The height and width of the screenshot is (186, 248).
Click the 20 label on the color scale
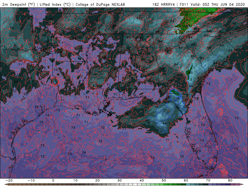97,180
